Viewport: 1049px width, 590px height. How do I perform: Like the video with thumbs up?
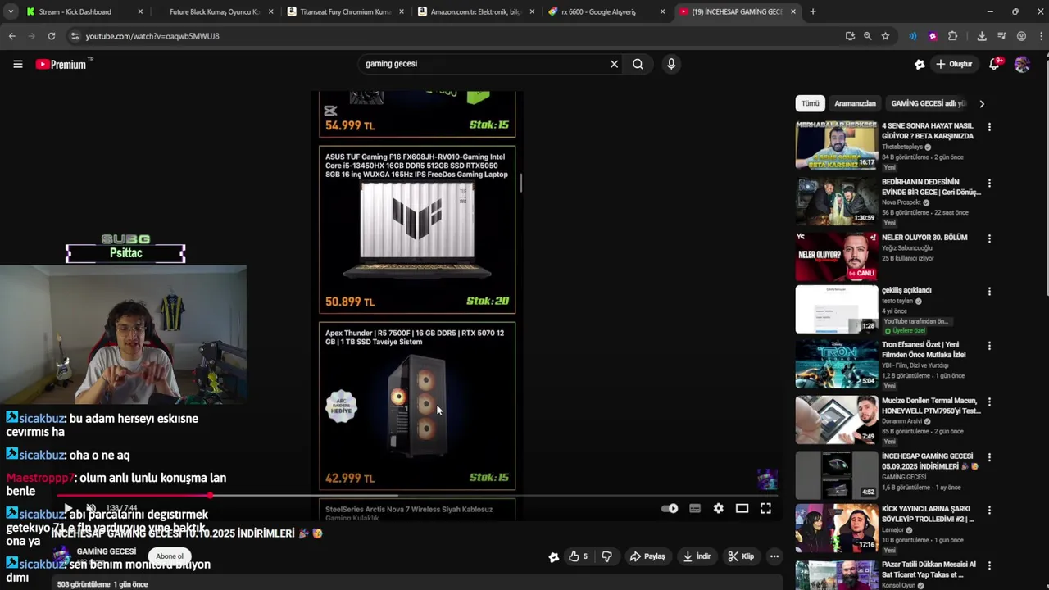coord(579,556)
